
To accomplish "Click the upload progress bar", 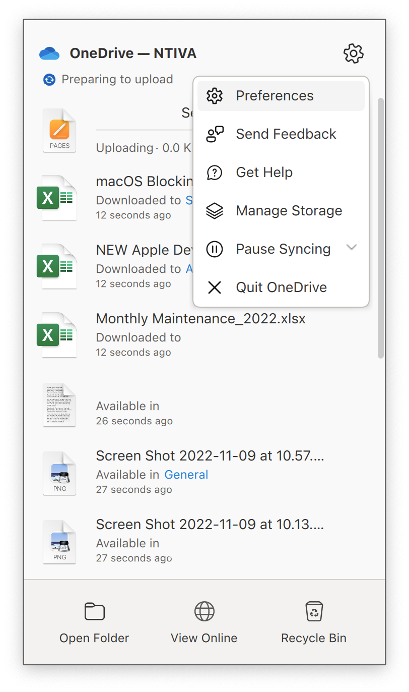I will tap(144, 131).
